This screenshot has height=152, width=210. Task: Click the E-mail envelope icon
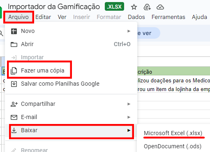(x=14, y=117)
